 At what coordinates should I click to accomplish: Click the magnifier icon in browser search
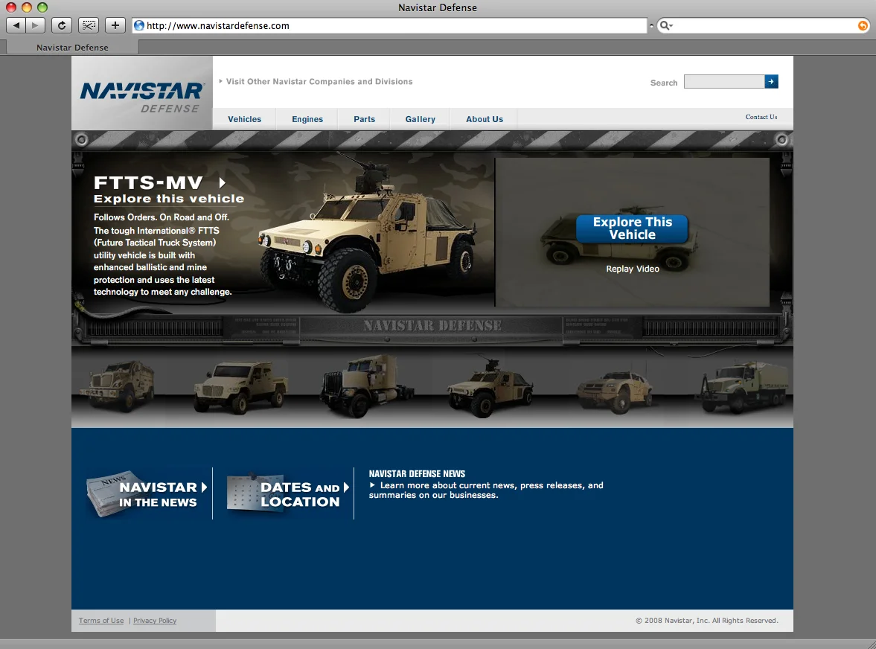pyautogui.click(x=665, y=25)
